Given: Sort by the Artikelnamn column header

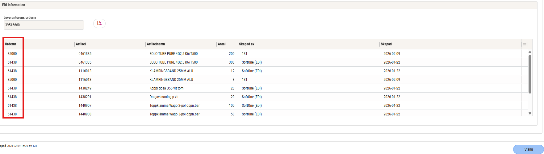Looking at the screenshot, I should pyautogui.click(x=156, y=44).
